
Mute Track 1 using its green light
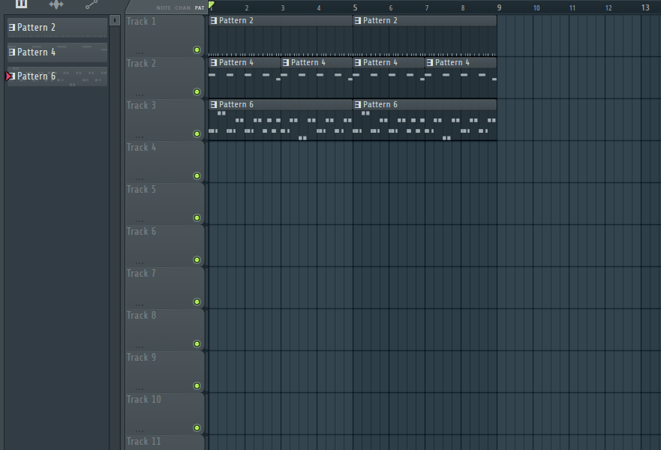point(197,50)
